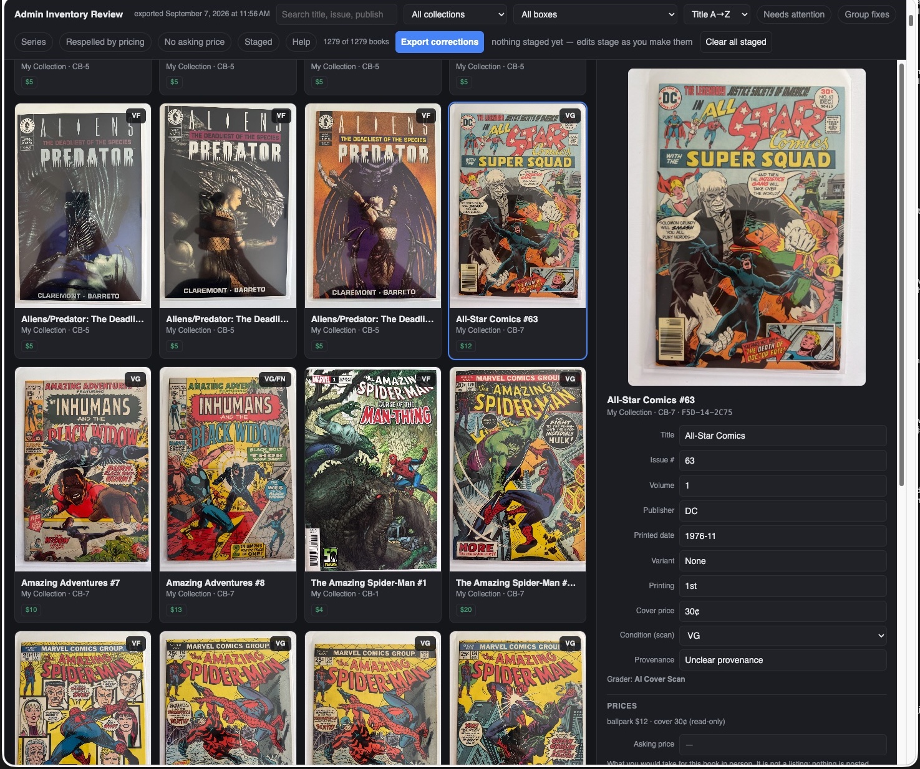
Task: Open the Title A→Z sort dropdown
Action: [x=717, y=14]
